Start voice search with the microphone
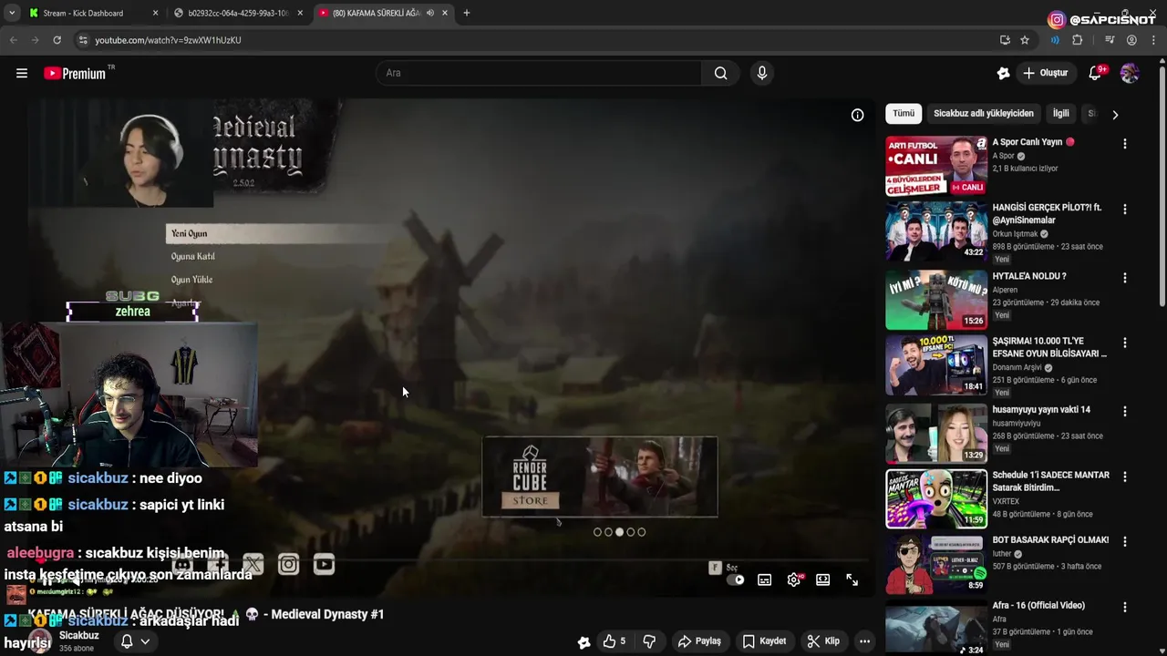 tap(762, 73)
